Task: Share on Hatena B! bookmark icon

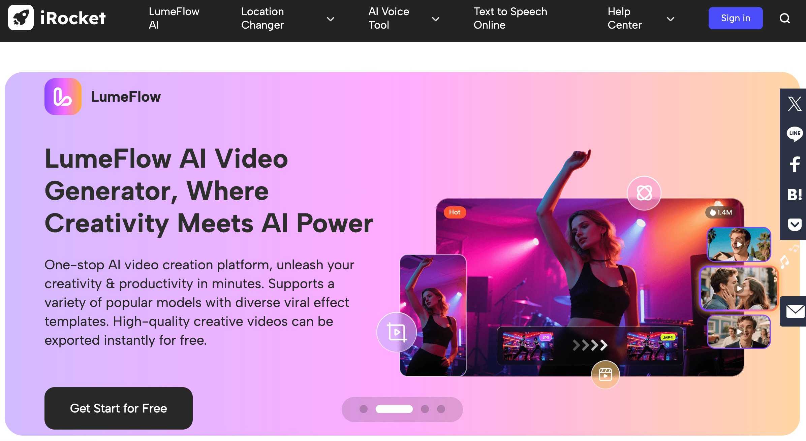Action: 795,195
